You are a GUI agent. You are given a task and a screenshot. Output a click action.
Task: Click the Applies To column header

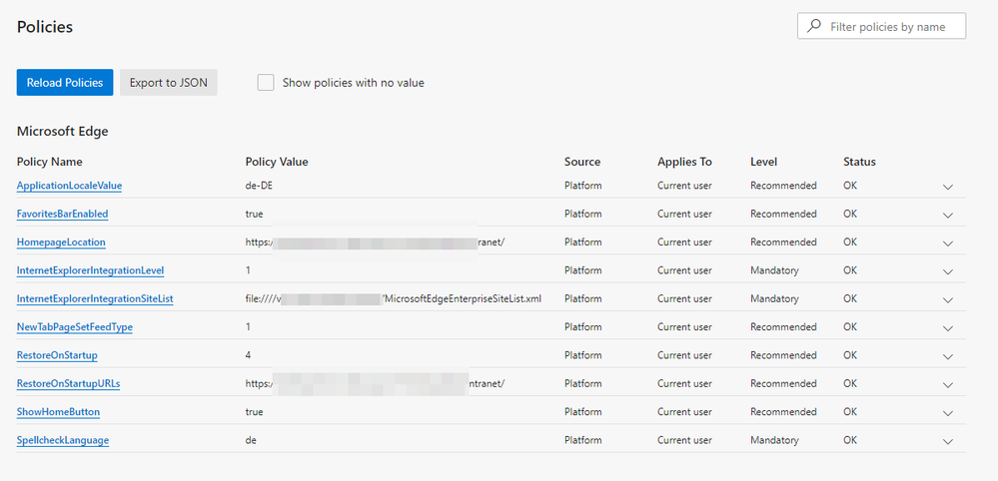coord(685,162)
